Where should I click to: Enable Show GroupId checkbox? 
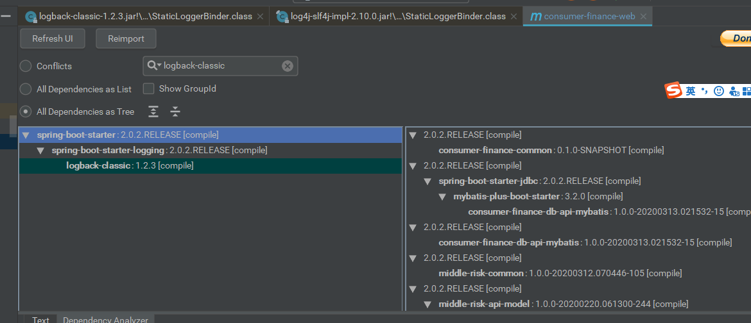[x=148, y=88]
